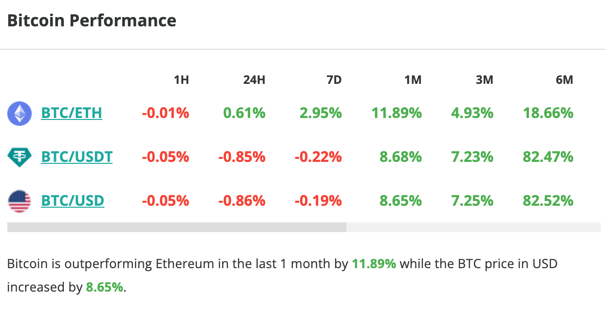
Task: Open the BTC/USDT pair link
Action: click(x=76, y=156)
